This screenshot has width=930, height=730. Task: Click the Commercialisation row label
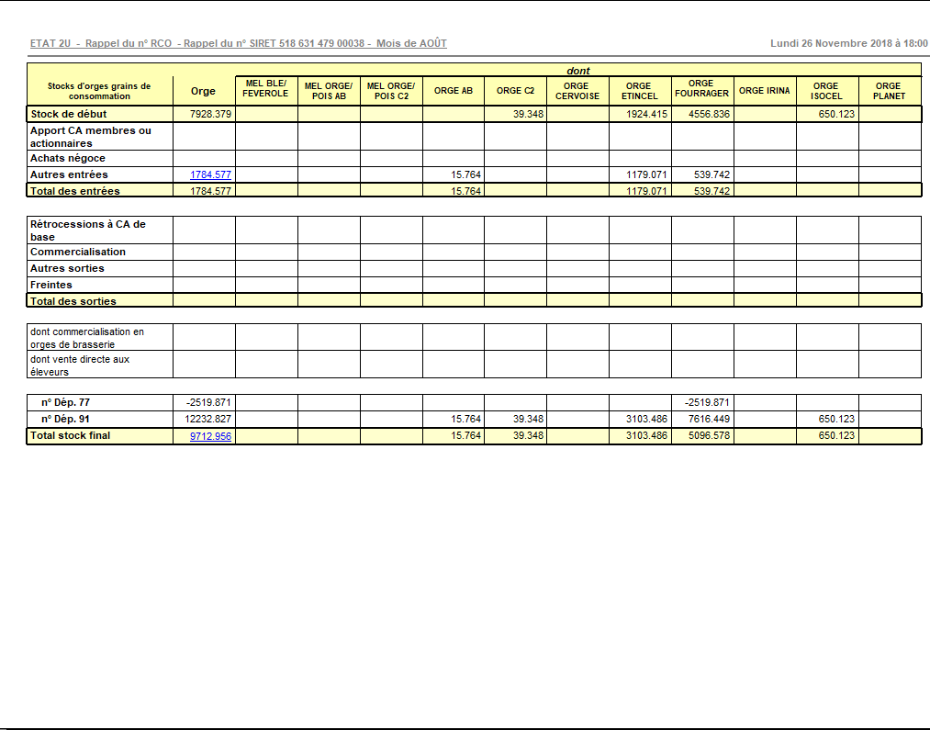click(x=78, y=252)
